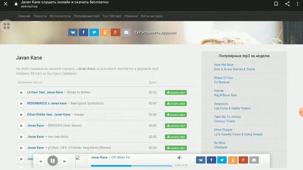Viewport: 303px width, 170px height.
Task: Open Shape Of You in popular list
Action: [223, 77]
